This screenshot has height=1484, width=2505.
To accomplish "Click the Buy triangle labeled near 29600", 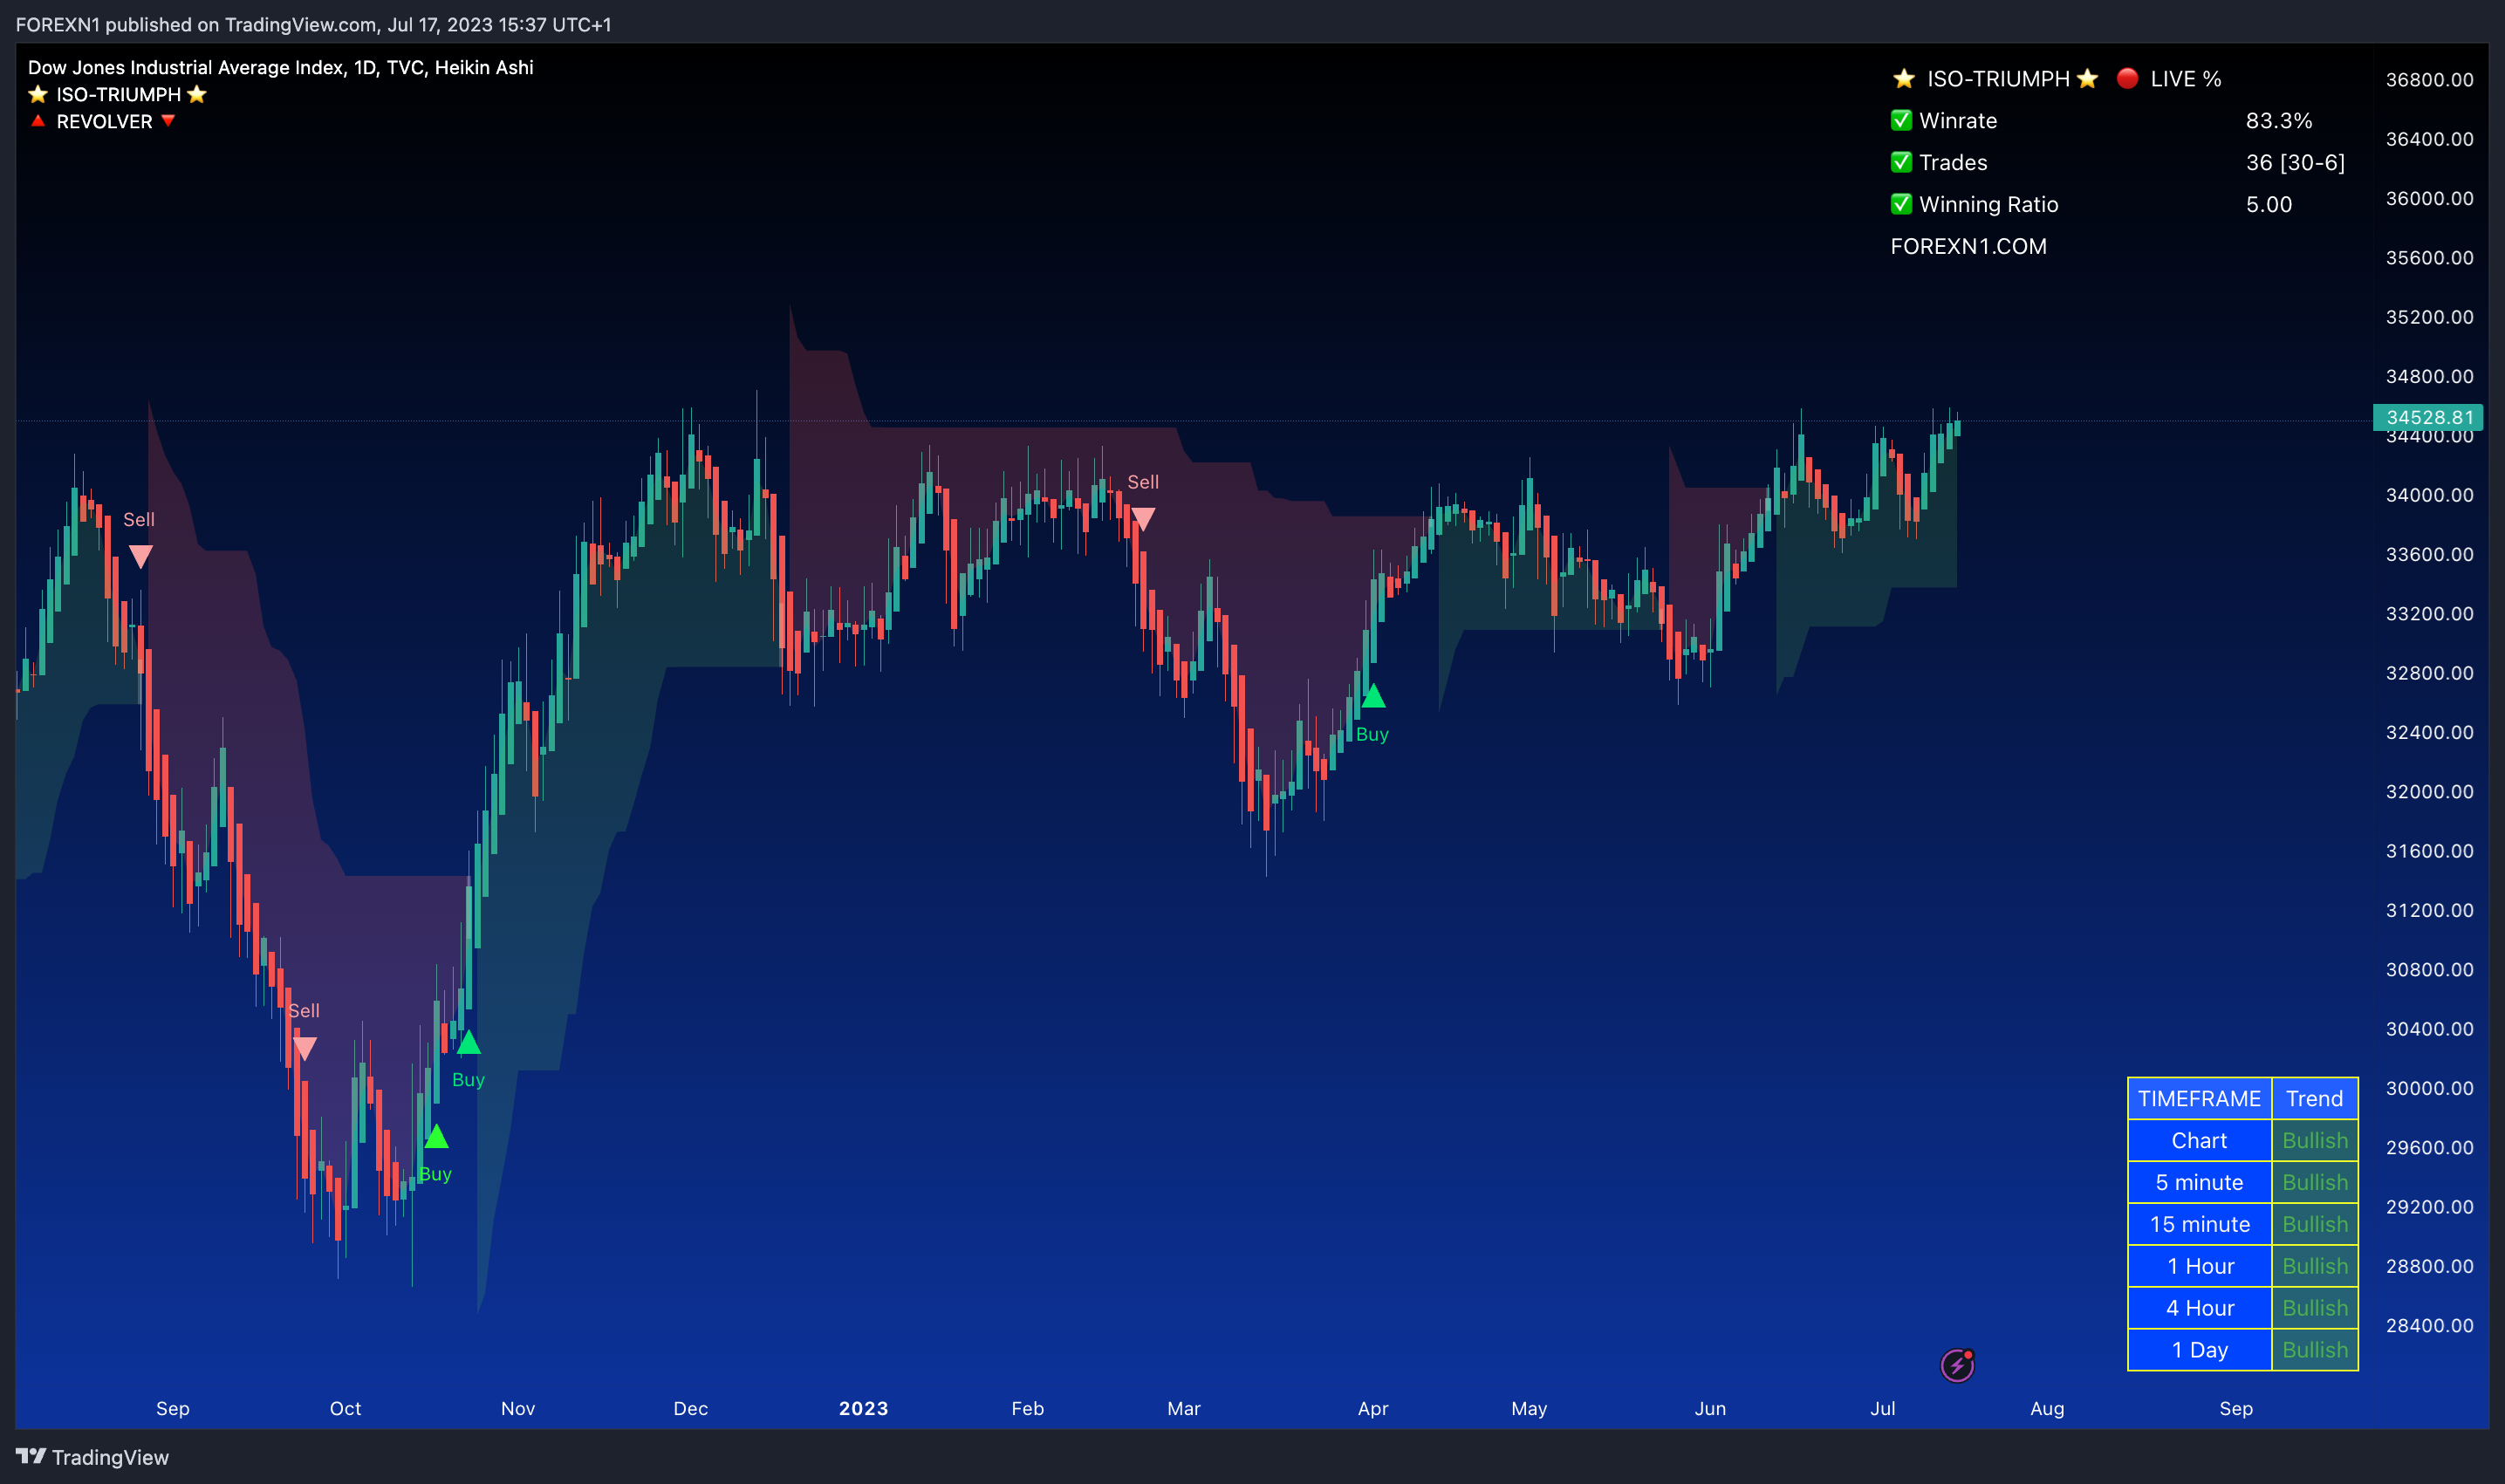I will [436, 1136].
